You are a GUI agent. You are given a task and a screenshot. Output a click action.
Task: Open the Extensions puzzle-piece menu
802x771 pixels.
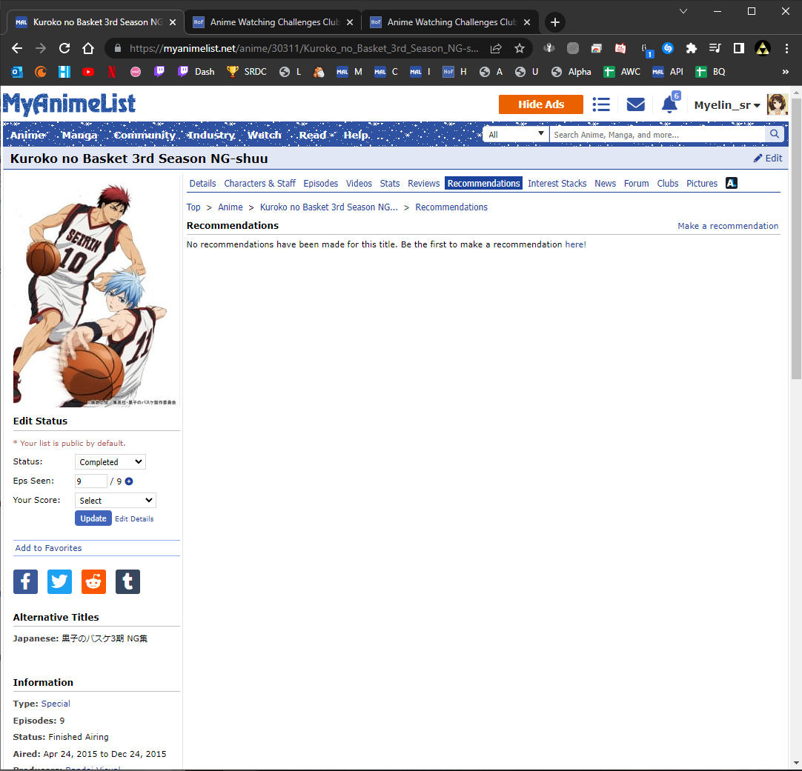[692, 48]
